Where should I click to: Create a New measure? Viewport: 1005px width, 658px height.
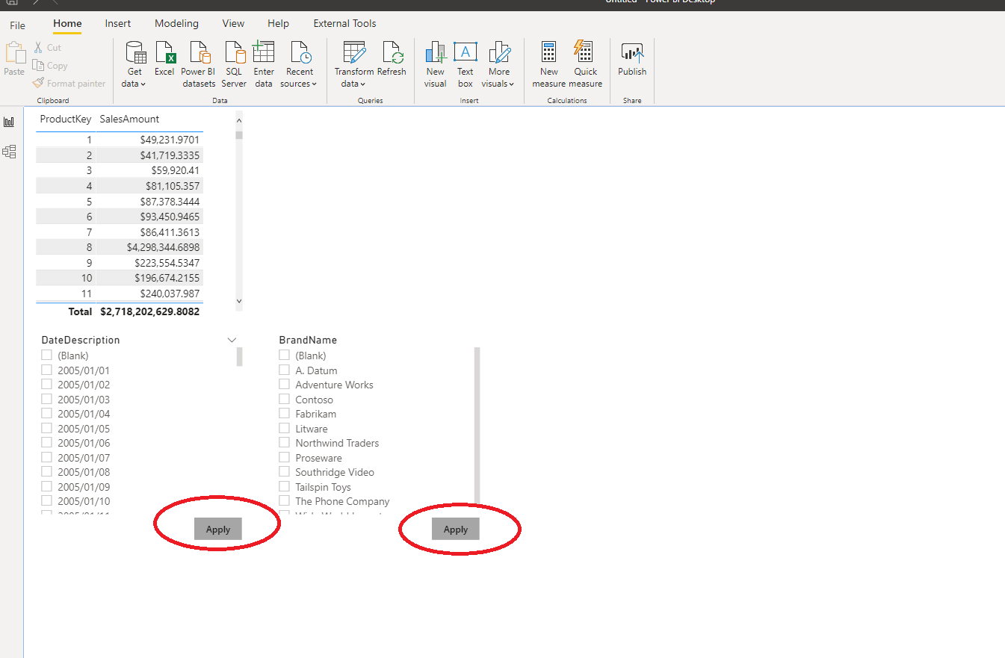pyautogui.click(x=548, y=63)
